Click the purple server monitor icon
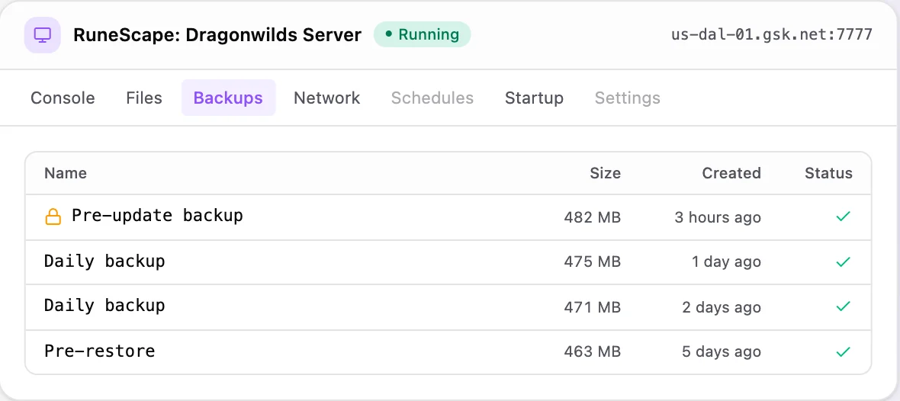 (x=43, y=35)
